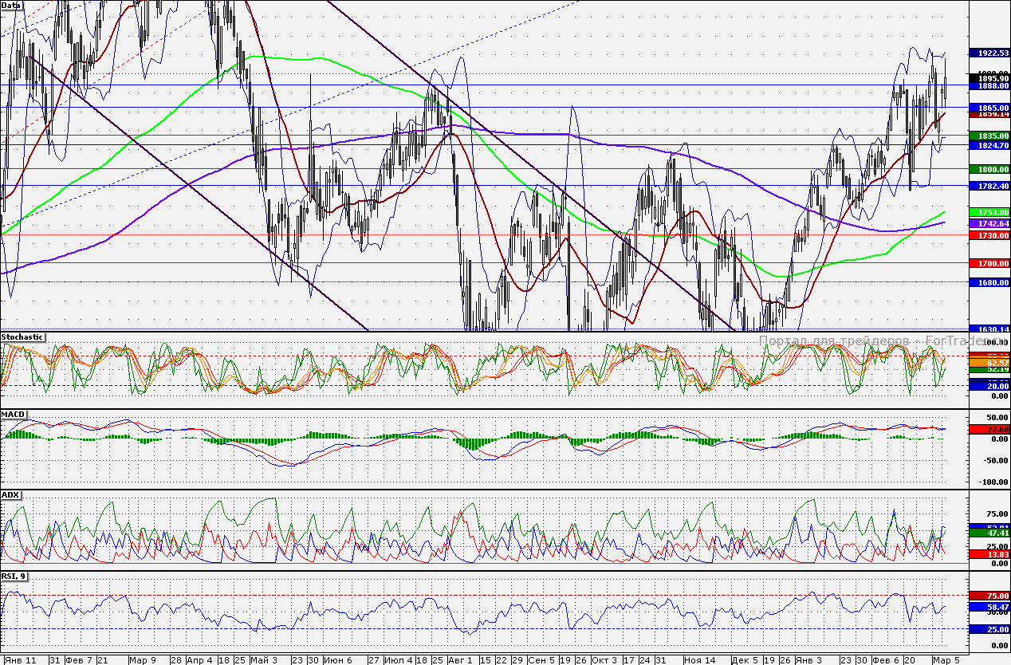Click the 1922.53 price tag
1011x665 pixels.
[989, 53]
